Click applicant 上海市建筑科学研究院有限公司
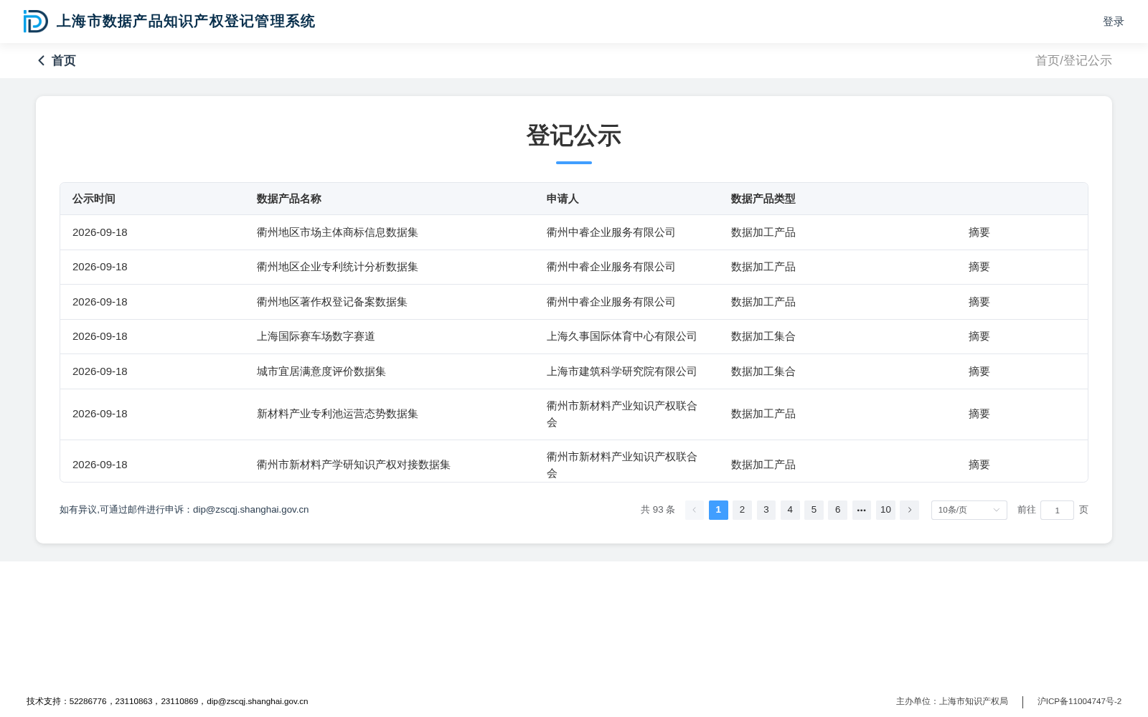Image resolution: width=1148 pixels, height=717 pixels. click(x=622, y=371)
